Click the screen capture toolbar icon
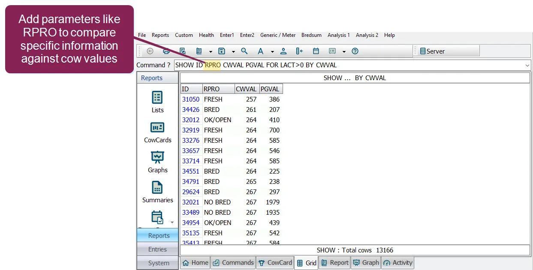 click(x=332, y=51)
